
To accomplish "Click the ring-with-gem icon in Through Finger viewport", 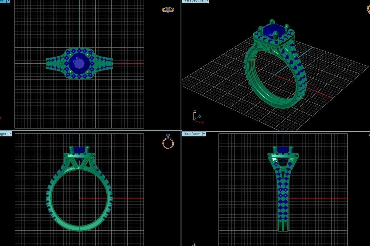I will (x=168, y=142).
